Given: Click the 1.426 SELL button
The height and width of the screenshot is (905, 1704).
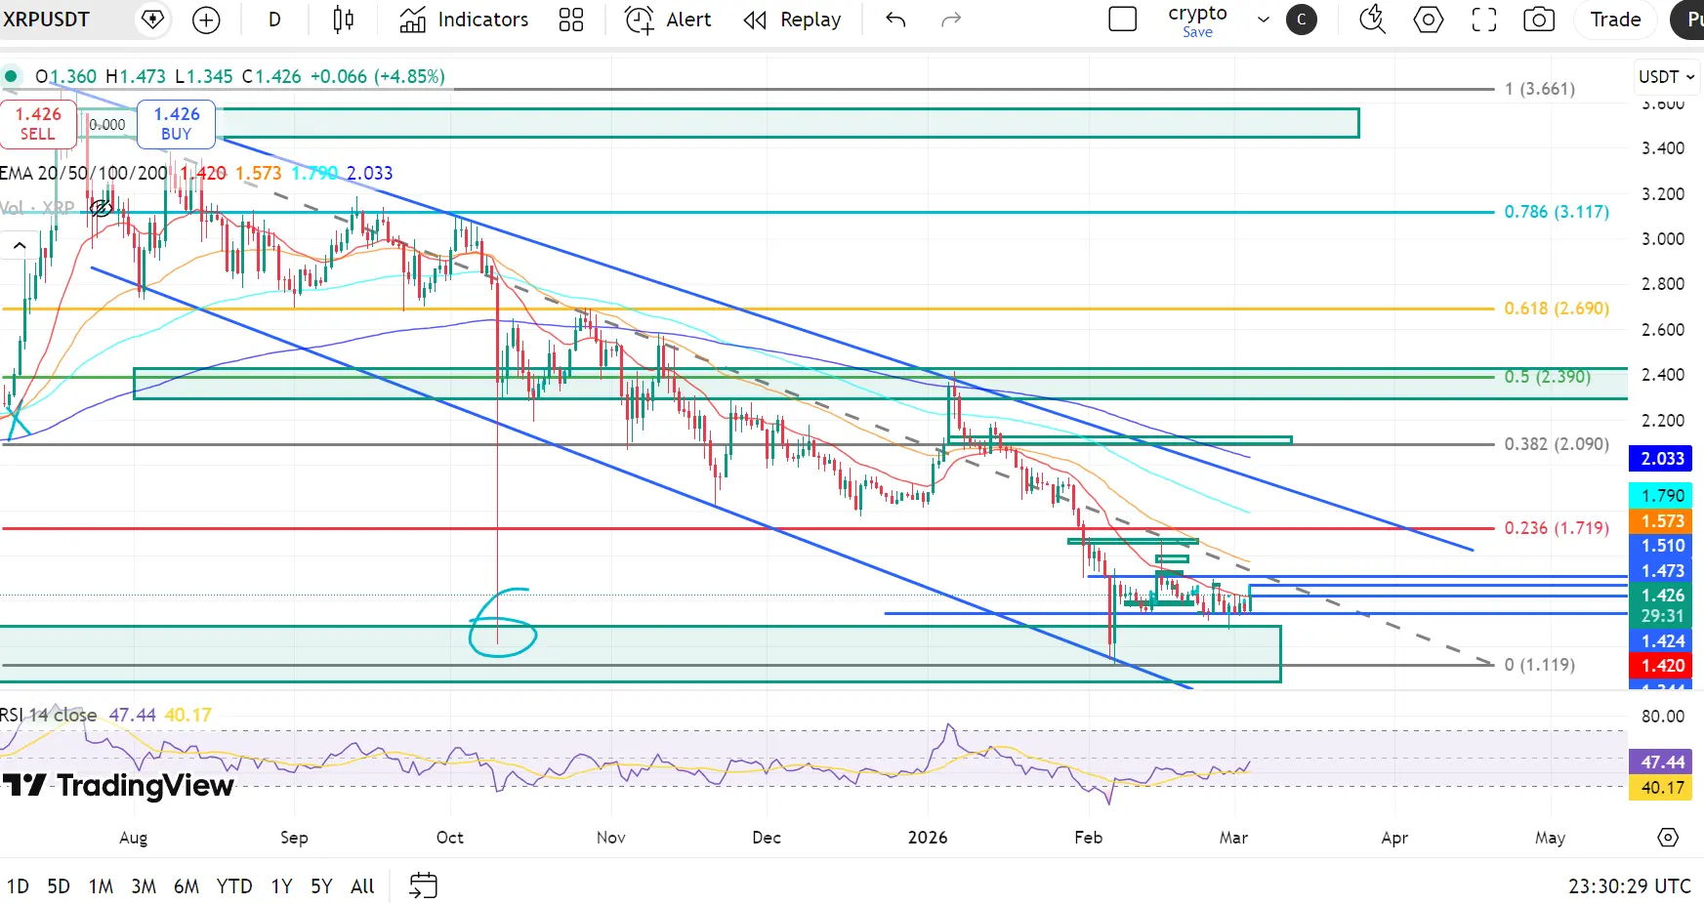Looking at the screenshot, I should [38, 123].
